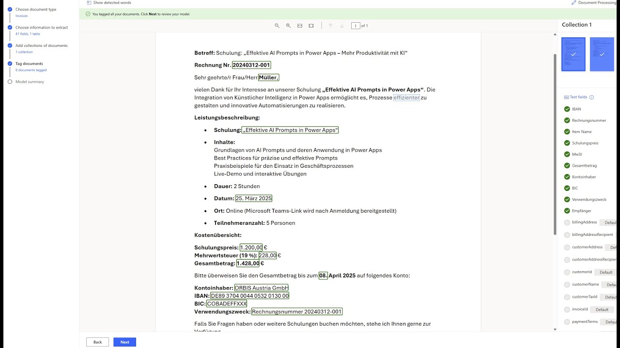Click green check next to Rechnungsnummer field
This screenshot has width=620, height=348.
(x=567, y=120)
